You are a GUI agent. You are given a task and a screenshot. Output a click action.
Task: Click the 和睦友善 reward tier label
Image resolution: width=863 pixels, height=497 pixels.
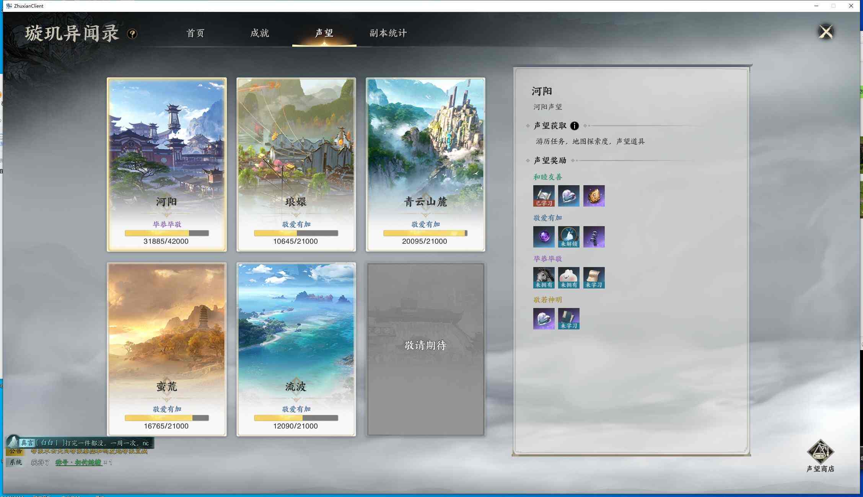coord(548,177)
